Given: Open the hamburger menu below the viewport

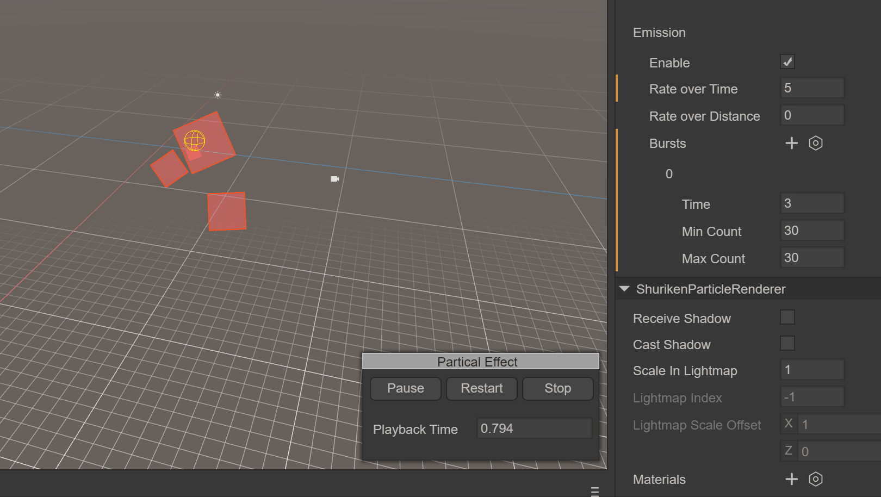Looking at the screenshot, I should click(x=594, y=492).
